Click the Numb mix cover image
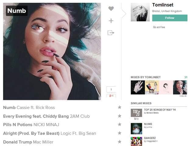The image size is (190, 146). click(x=52, y=51)
